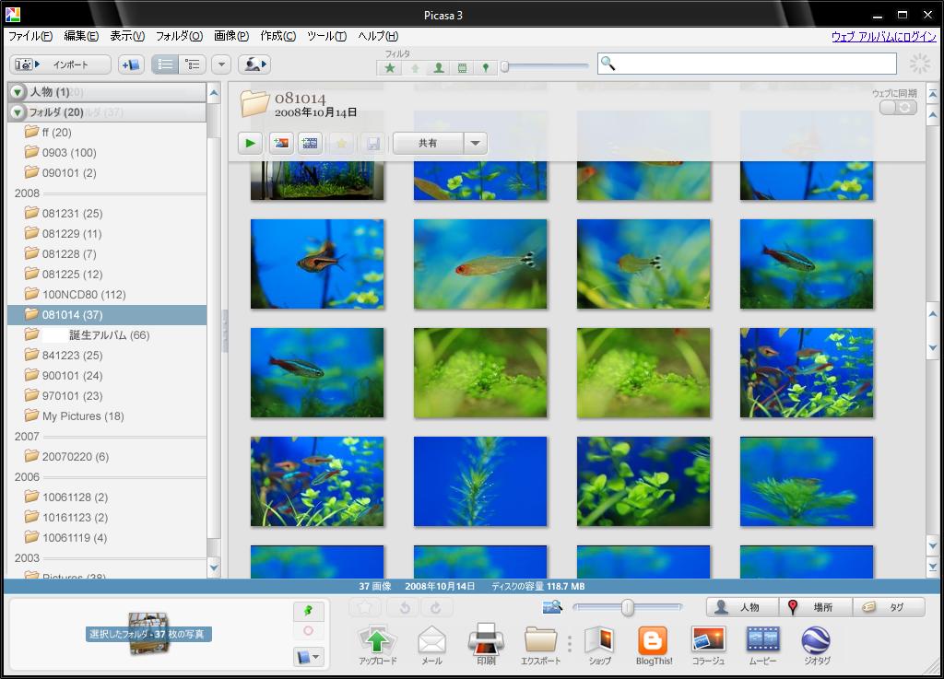Open the 場所 places panel button
Screen dimensions: 944x679
click(816, 607)
